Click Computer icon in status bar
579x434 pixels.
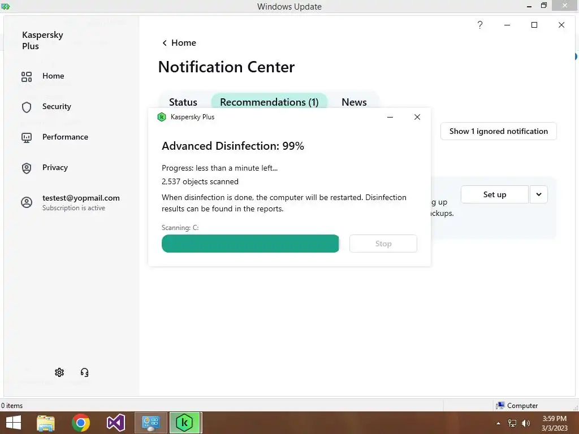point(500,406)
